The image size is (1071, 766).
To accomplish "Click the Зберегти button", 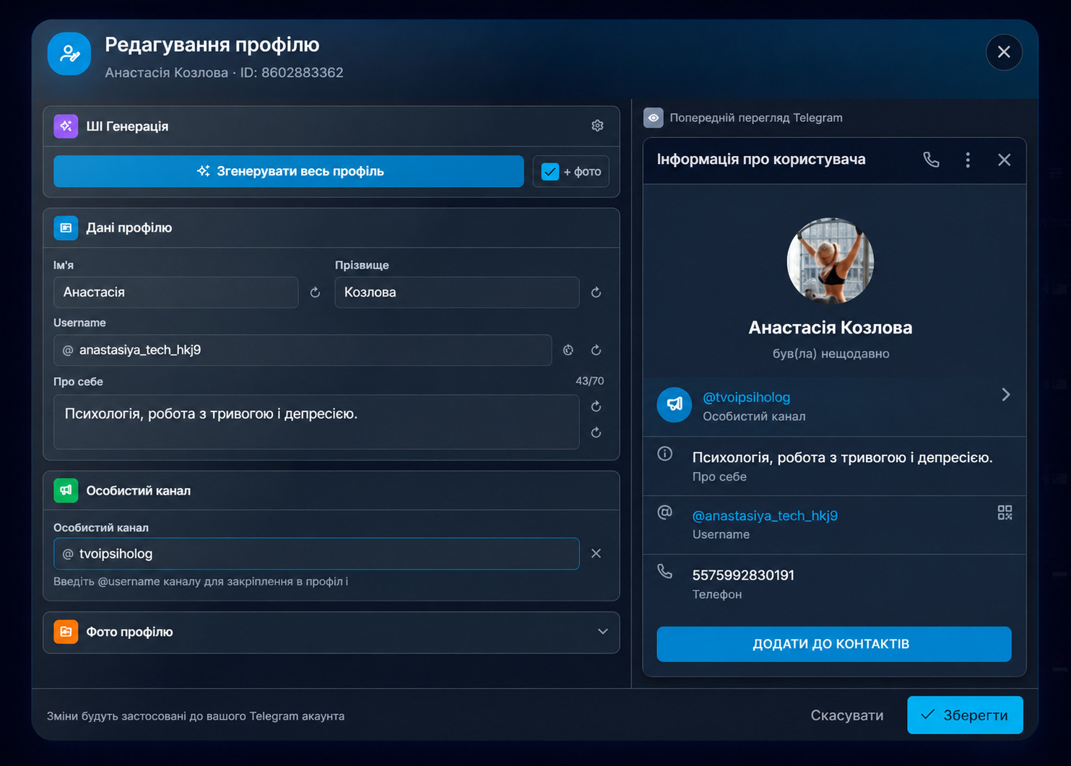I will [x=965, y=715].
